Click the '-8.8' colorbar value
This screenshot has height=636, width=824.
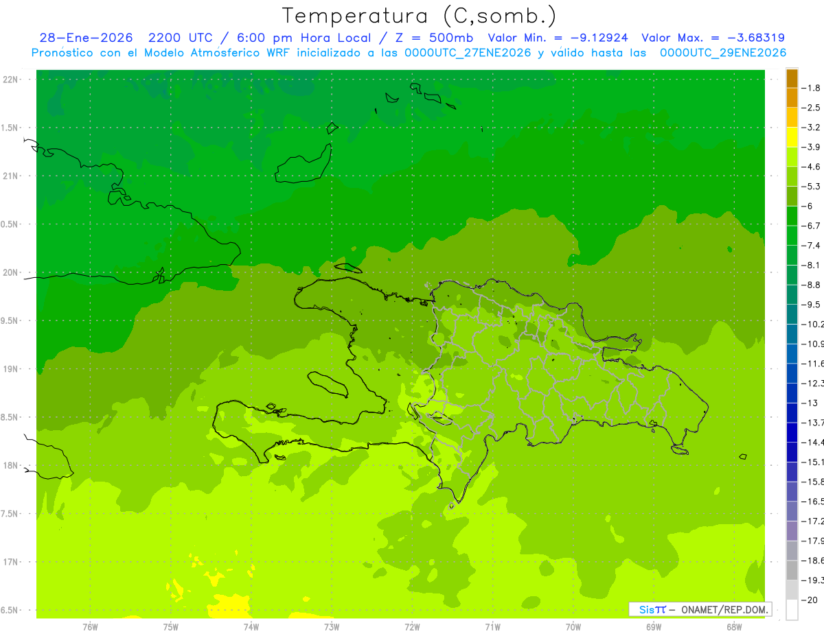click(x=811, y=285)
